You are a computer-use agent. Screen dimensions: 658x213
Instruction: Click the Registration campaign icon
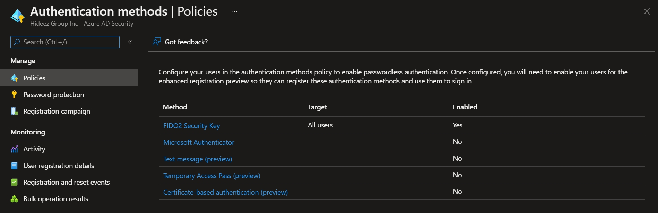pyautogui.click(x=14, y=111)
